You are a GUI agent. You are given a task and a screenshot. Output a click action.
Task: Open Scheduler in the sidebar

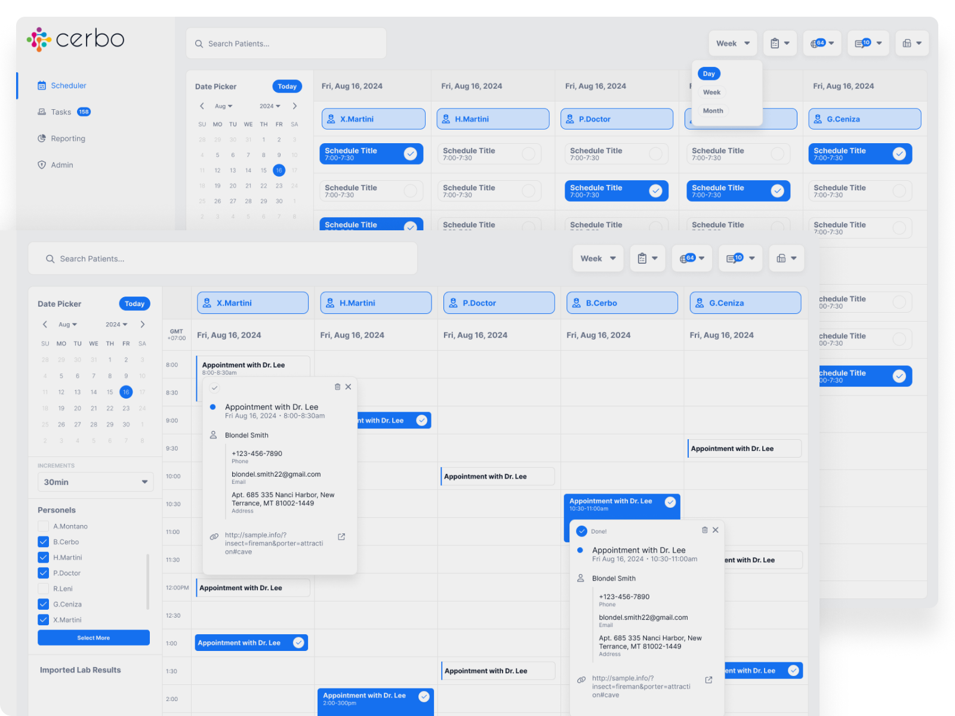[x=68, y=85]
